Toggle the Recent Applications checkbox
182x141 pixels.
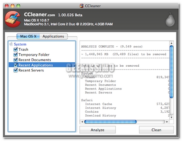click(16, 65)
